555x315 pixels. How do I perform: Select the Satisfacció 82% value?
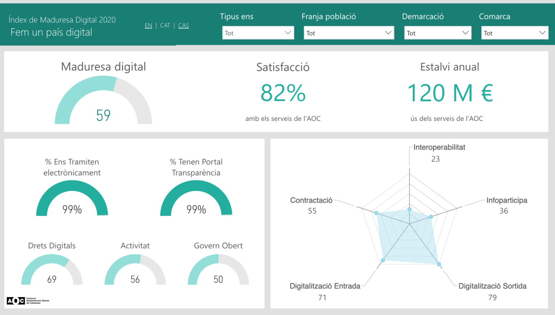point(283,93)
